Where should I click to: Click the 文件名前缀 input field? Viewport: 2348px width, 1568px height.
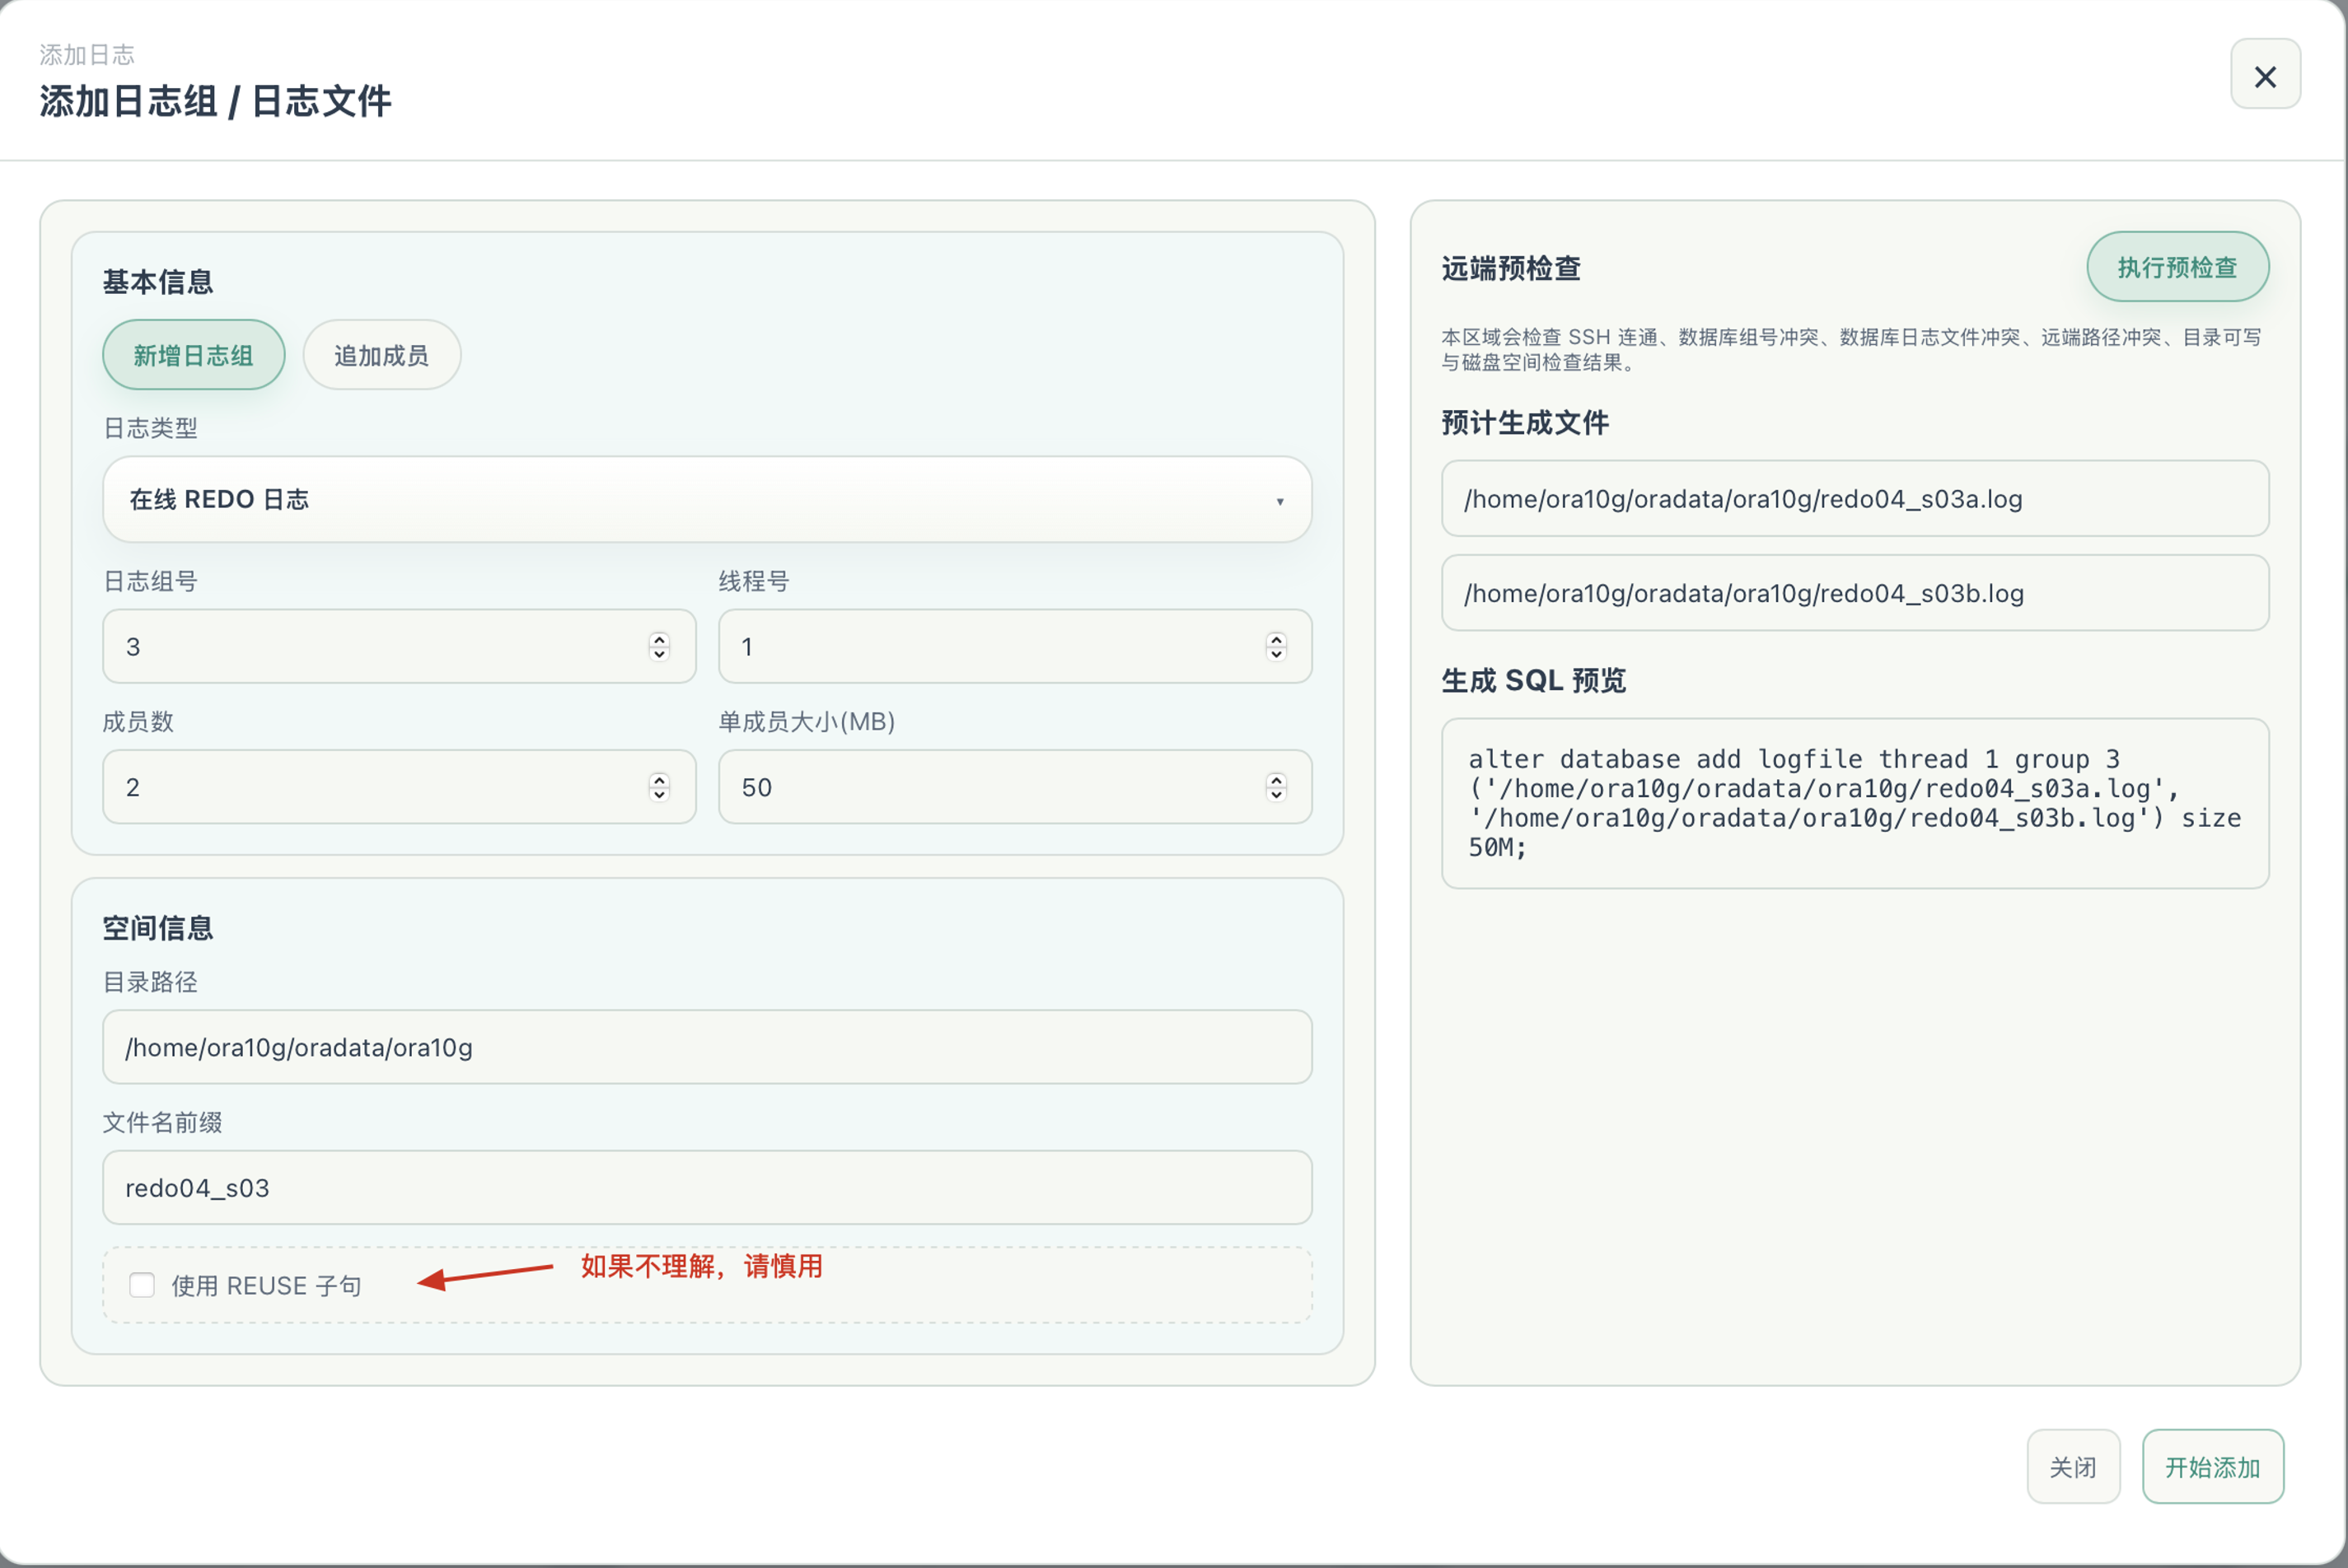[x=708, y=1187]
